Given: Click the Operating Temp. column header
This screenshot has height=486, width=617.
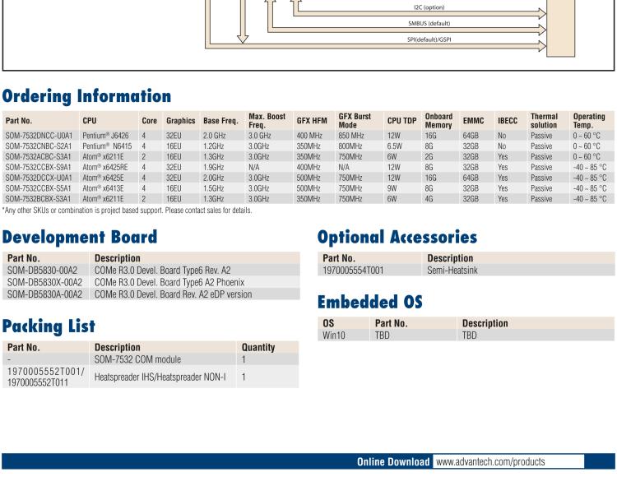Looking at the screenshot, I should (x=589, y=121).
